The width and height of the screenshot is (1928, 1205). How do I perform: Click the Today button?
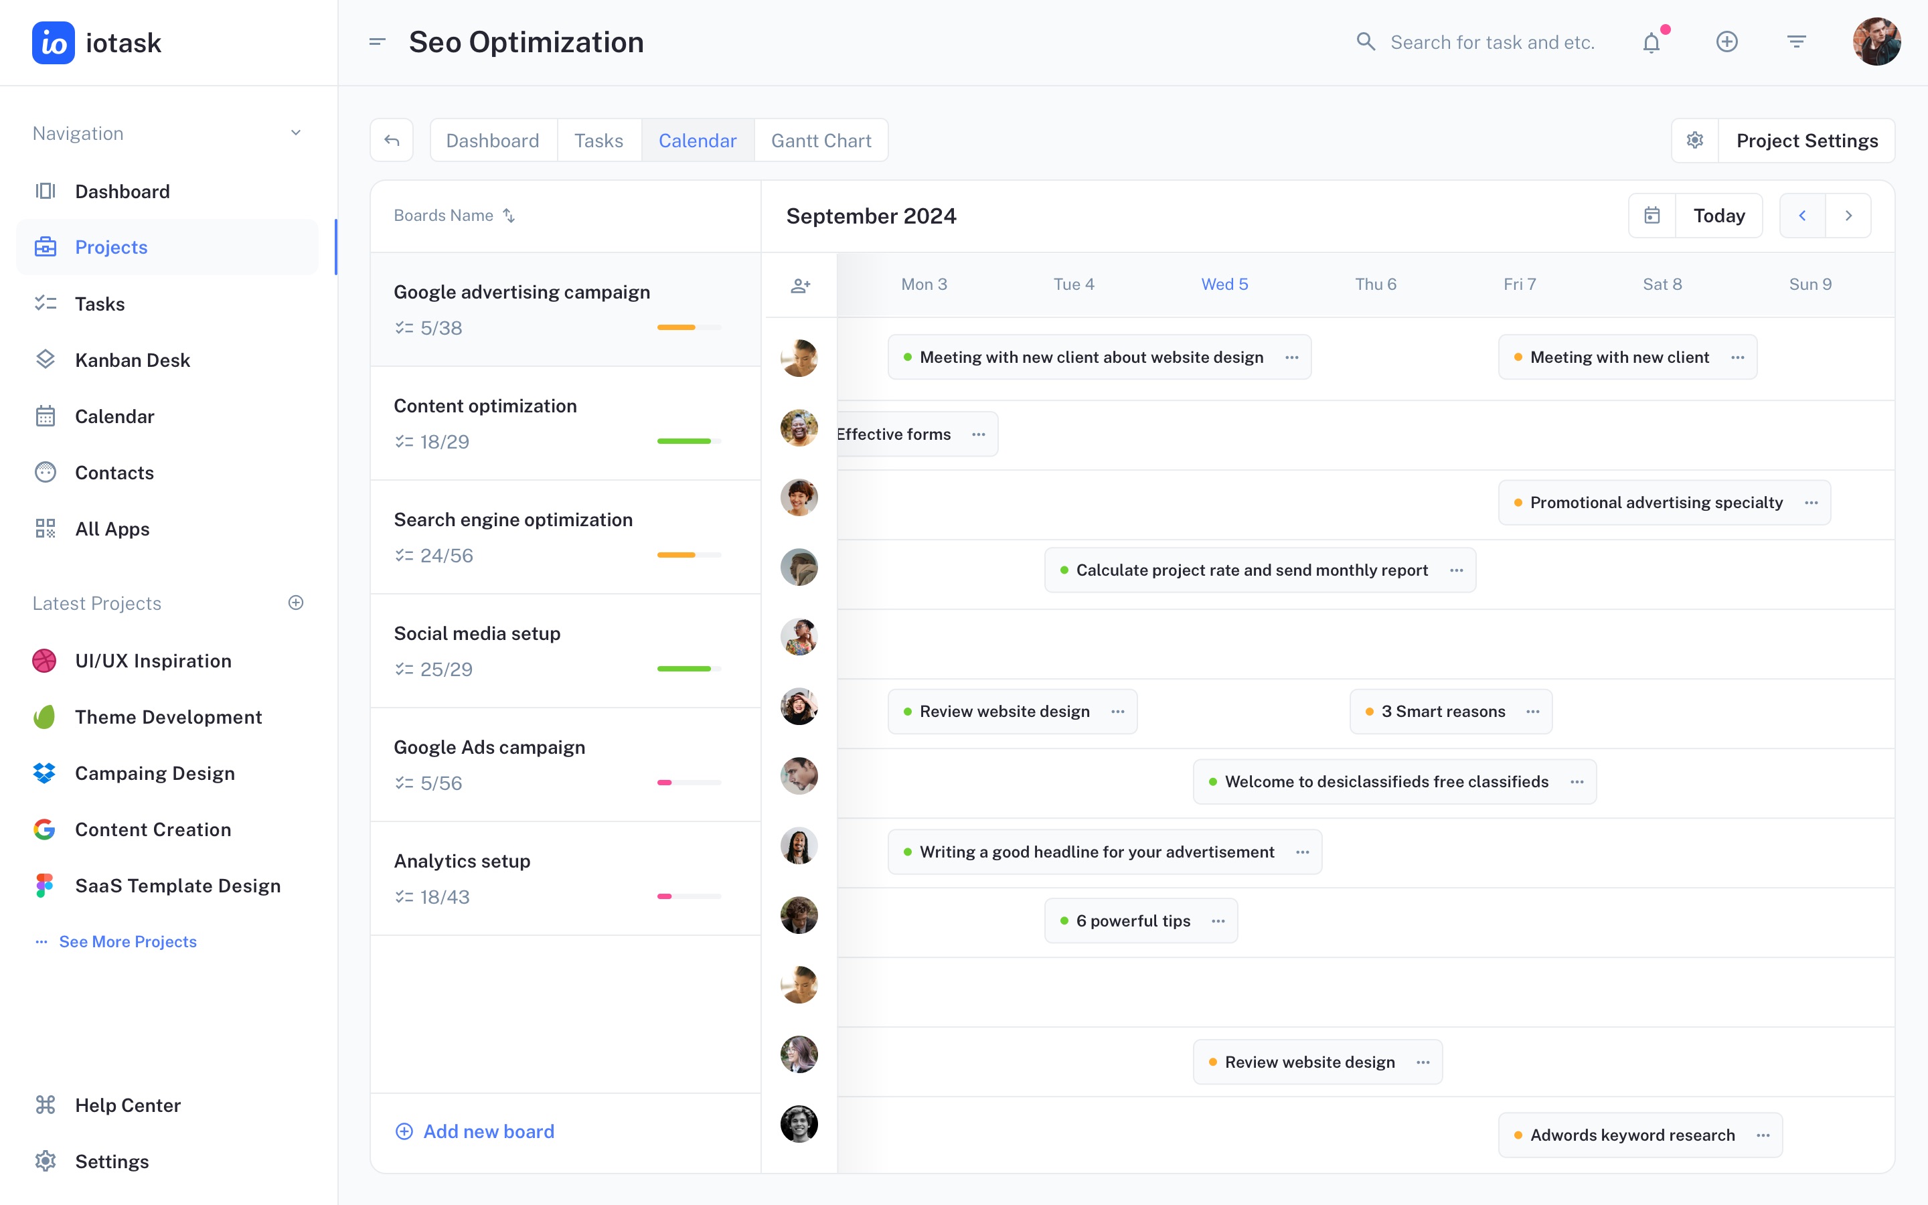click(1718, 215)
